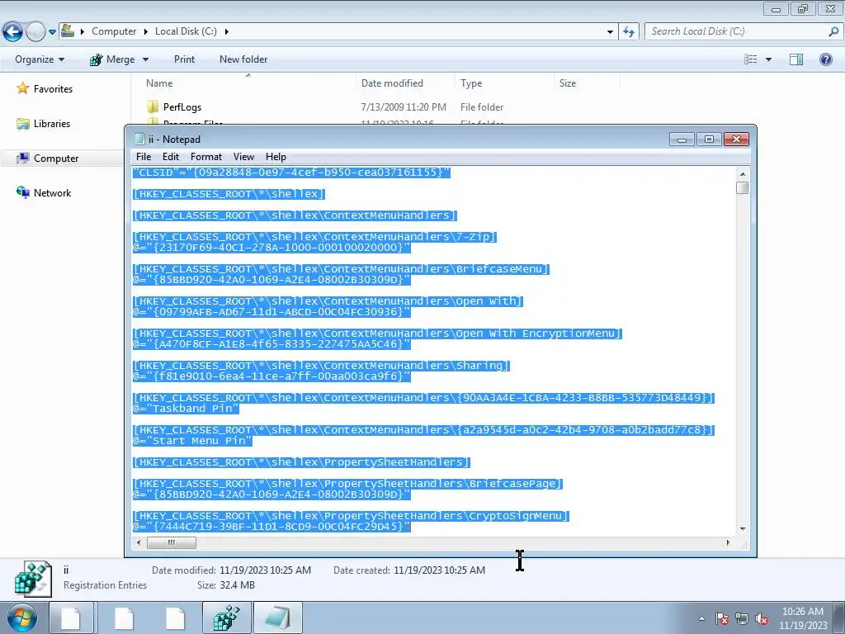Sort by the Type column header
This screenshot has height=634, width=845.
471,83
